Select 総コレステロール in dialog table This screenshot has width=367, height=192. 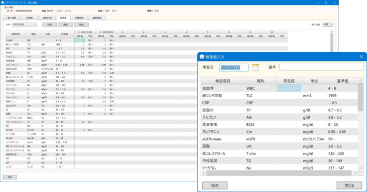click(x=214, y=153)
